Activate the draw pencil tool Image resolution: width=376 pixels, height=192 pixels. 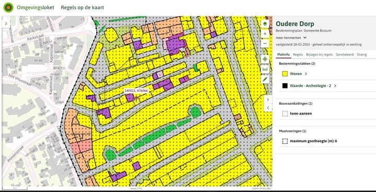tap(265, 80)
